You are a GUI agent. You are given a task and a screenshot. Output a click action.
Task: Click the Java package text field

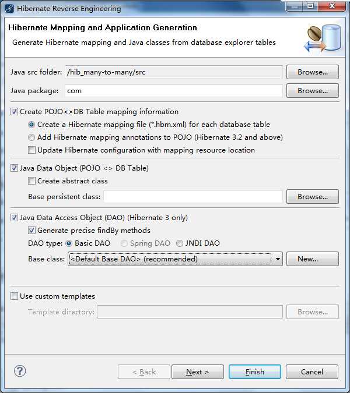[173, 91]
